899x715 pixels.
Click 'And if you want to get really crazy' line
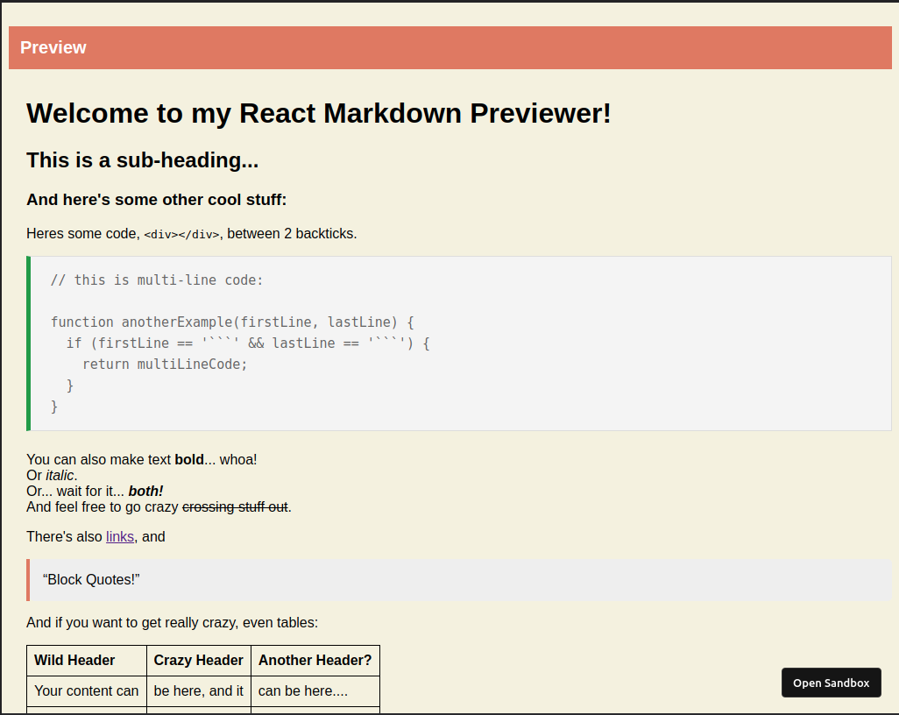(172, 623)
